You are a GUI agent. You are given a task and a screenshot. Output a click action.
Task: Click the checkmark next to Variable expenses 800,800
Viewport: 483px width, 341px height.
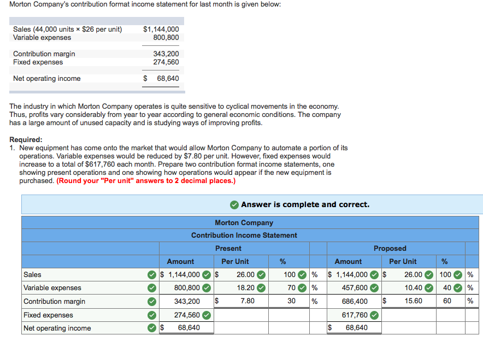pos(205,288)
